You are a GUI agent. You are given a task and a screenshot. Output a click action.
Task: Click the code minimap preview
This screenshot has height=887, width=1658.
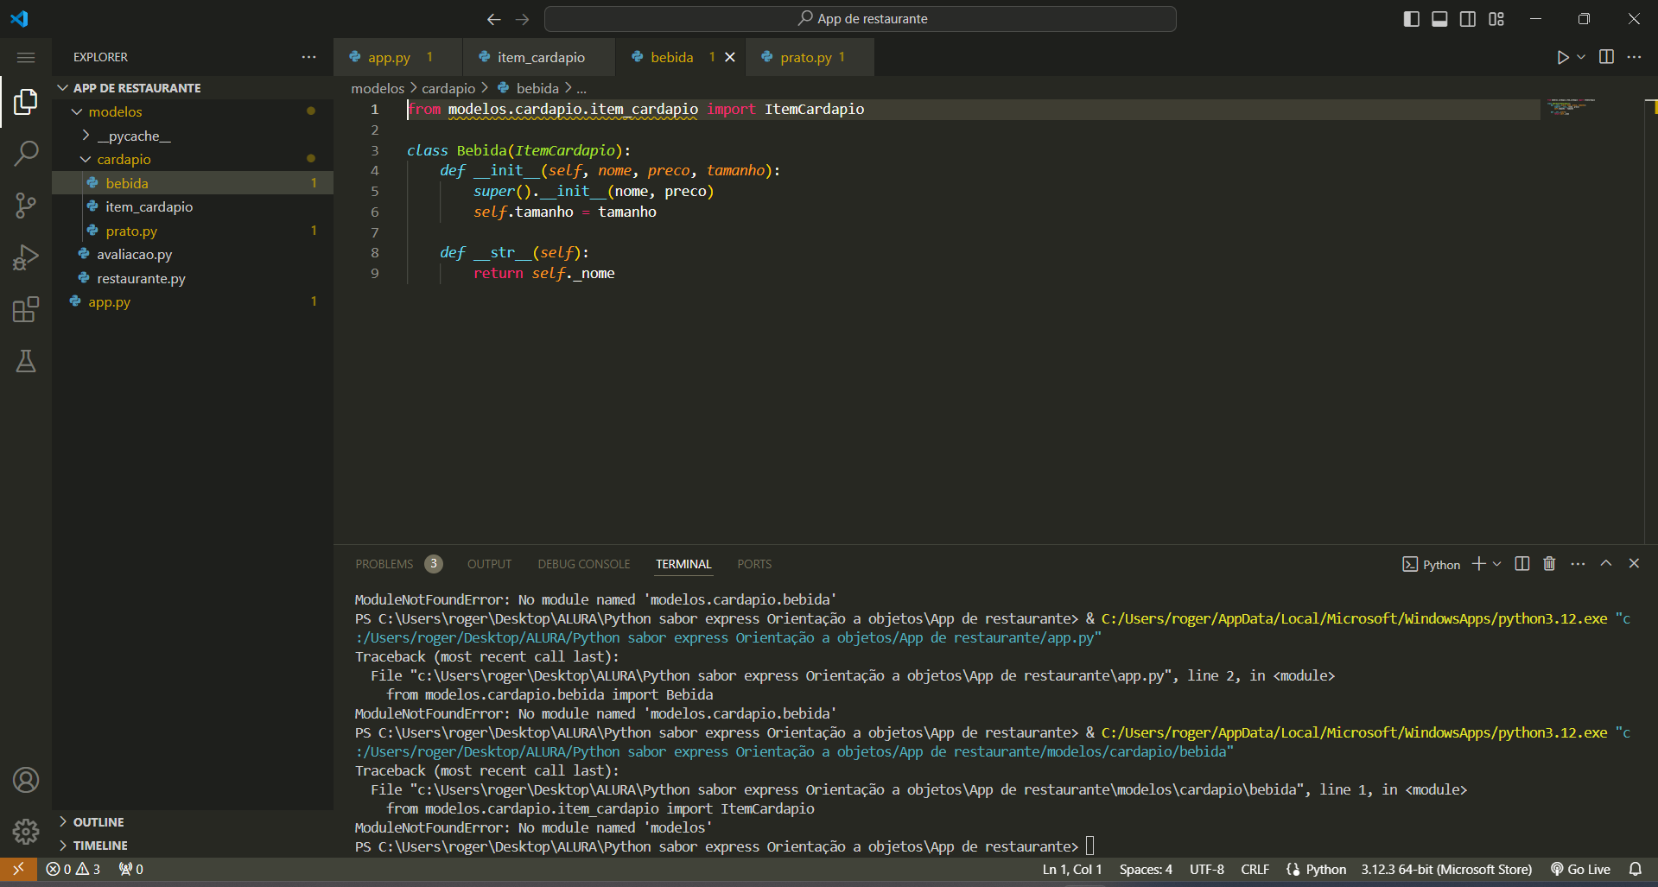[1571, 107]
